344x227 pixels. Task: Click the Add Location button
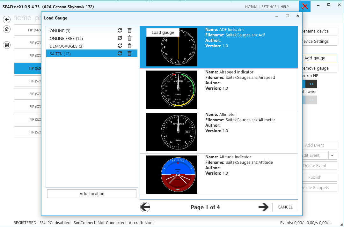pyautogui.click(x=92, y=193)
